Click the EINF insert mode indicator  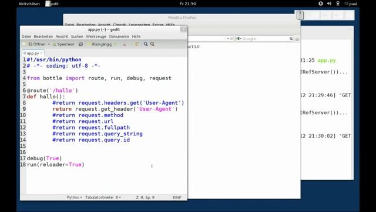177,197
